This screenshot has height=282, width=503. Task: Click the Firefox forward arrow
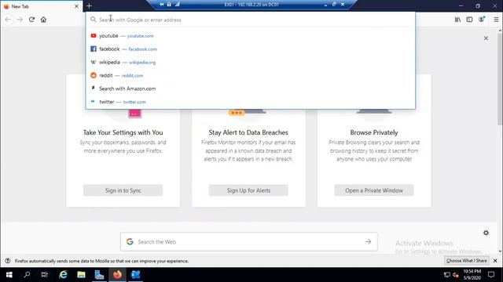pyautogui.click(x=20, y=20)
